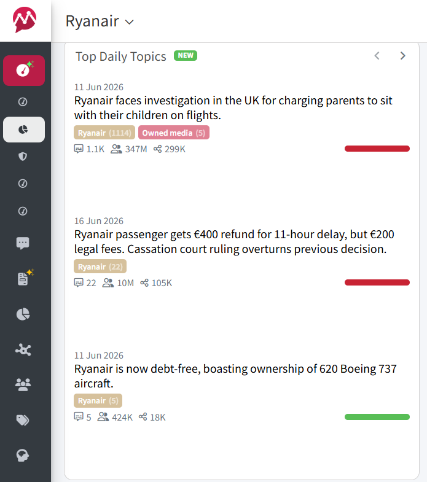
Task: Go to next Top Daily Topics page
Action: pyautogui.click(x=402, y=56)
